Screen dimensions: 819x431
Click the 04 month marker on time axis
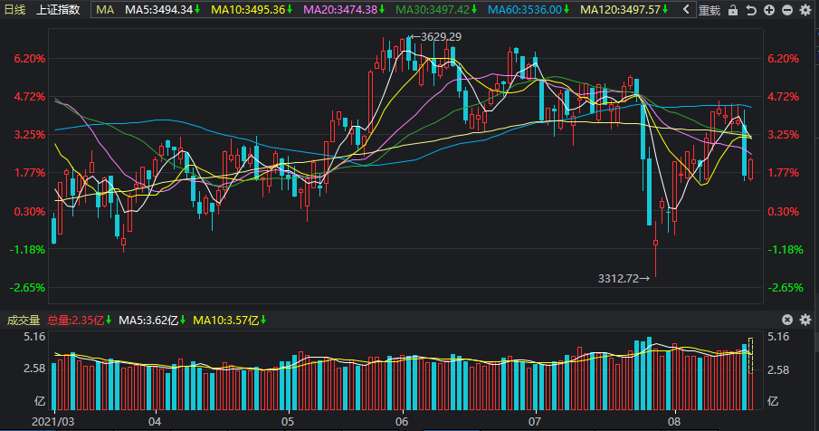[155, 422]
